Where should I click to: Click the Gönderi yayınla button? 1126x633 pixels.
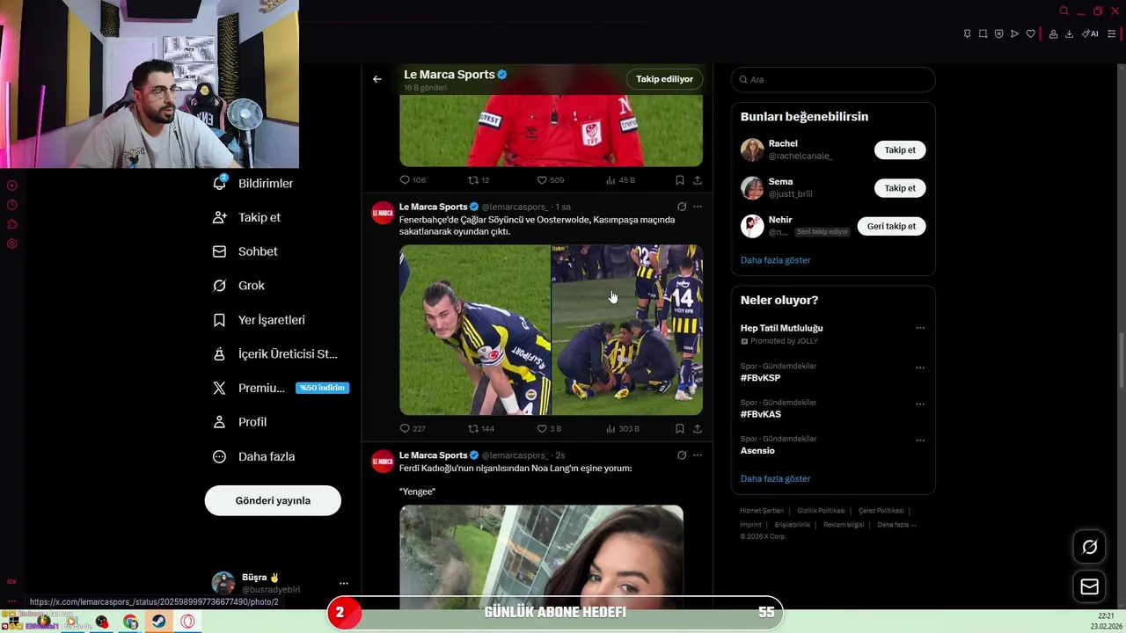(x=273, y=500)
